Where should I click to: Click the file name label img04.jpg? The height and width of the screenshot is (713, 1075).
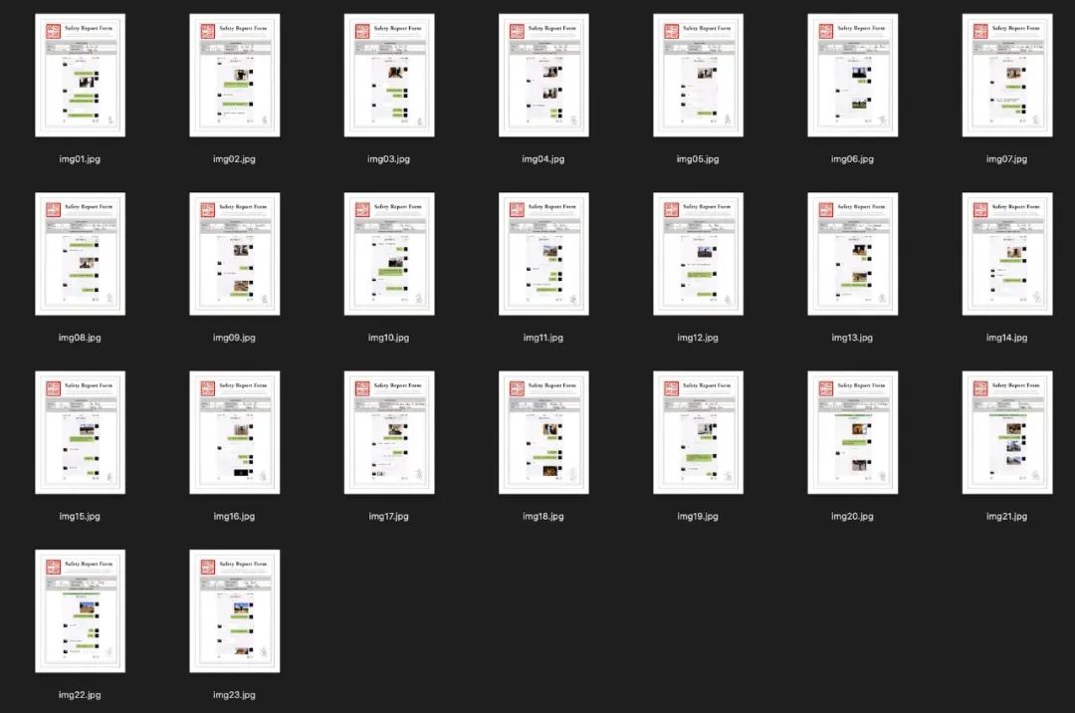[x=543, y=159]
